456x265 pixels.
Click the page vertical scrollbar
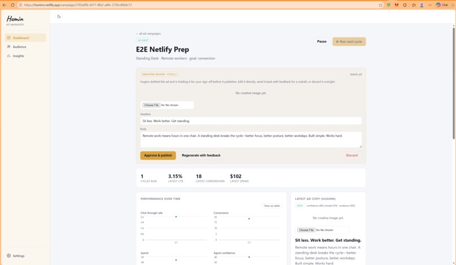[454, 83]
